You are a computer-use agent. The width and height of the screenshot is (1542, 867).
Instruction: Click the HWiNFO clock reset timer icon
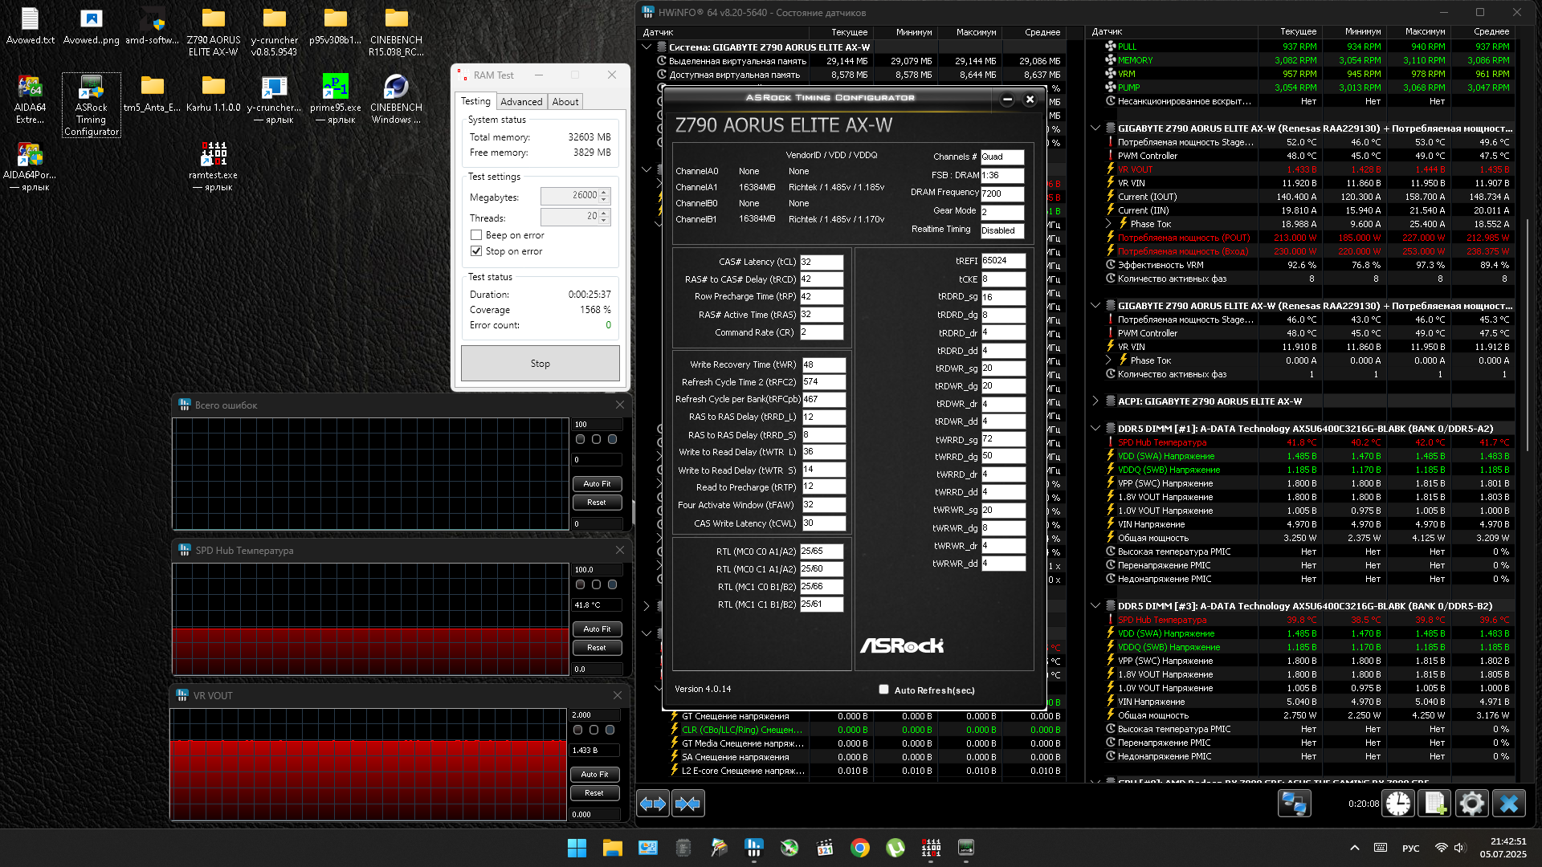(1398, 804)
